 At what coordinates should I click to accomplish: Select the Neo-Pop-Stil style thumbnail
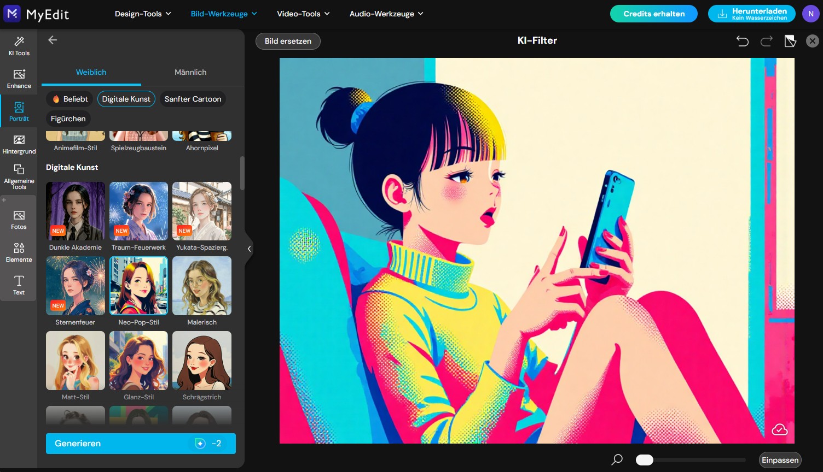(x=138, y=285)
